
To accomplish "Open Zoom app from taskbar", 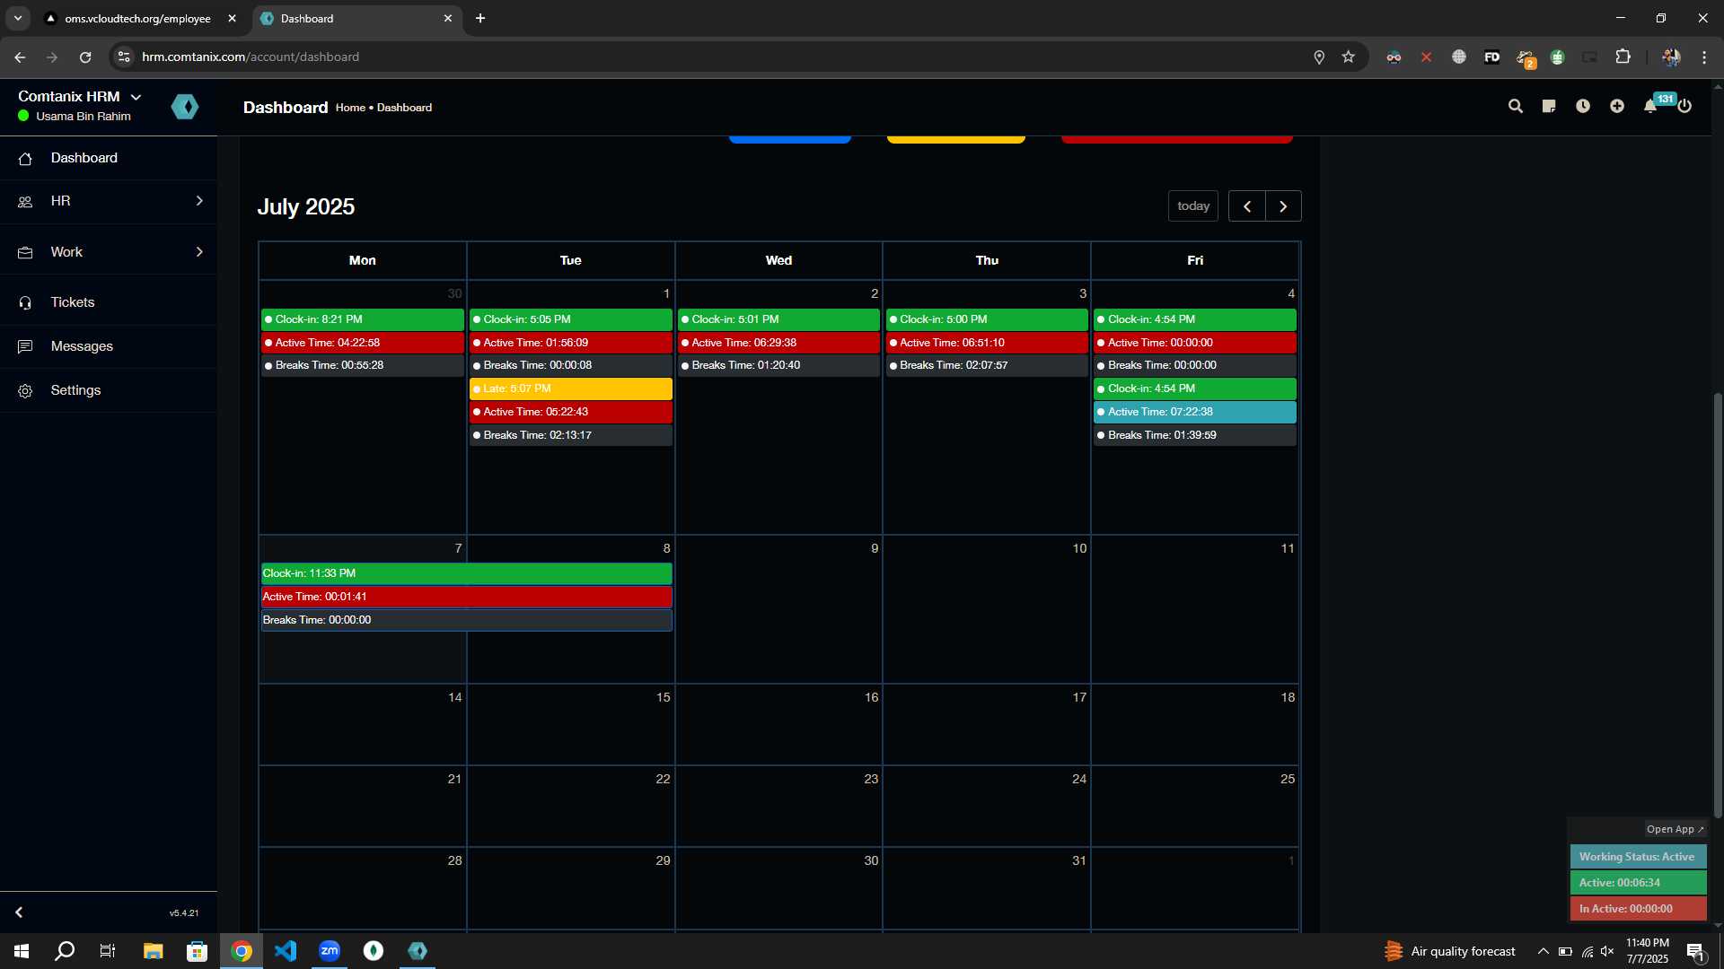I will [x=330, y=951].
